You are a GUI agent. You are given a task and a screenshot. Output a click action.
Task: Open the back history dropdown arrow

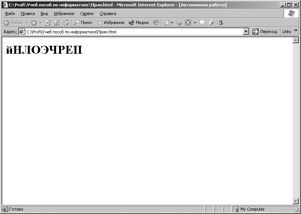tap(27, 23)
